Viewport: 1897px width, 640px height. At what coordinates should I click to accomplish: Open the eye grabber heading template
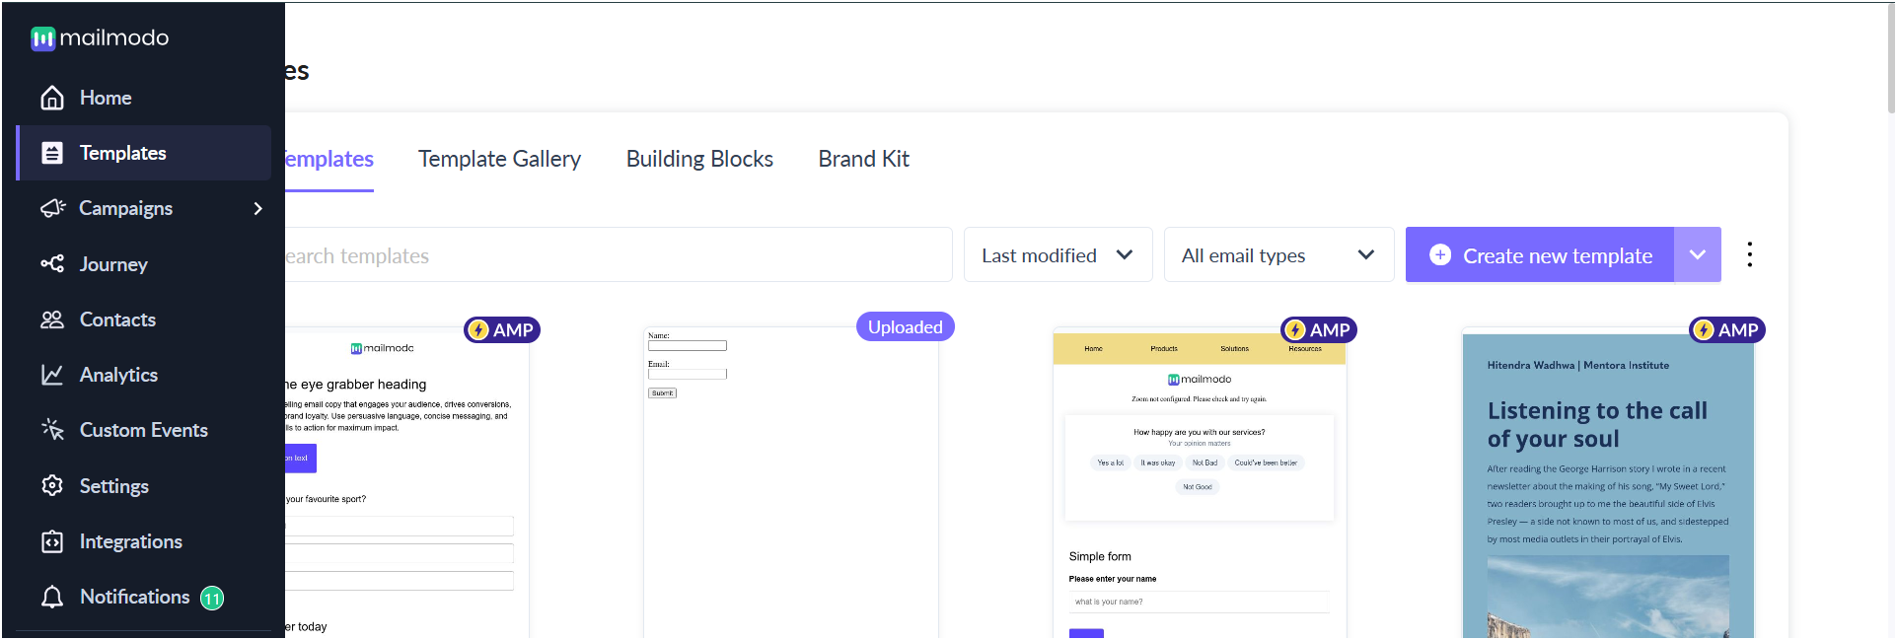407,483
